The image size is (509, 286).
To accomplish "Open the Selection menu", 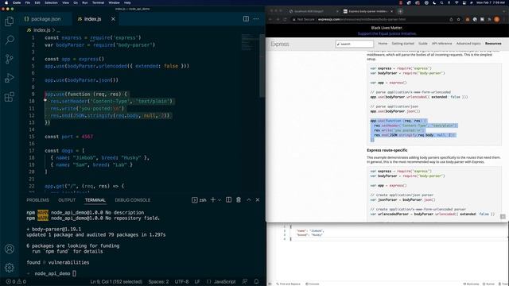I will [x=51, y=2].
